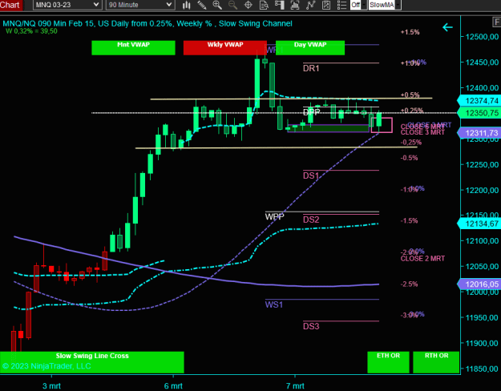
Task: Click the 7 mrt date axis label
Action: point(295,386)
